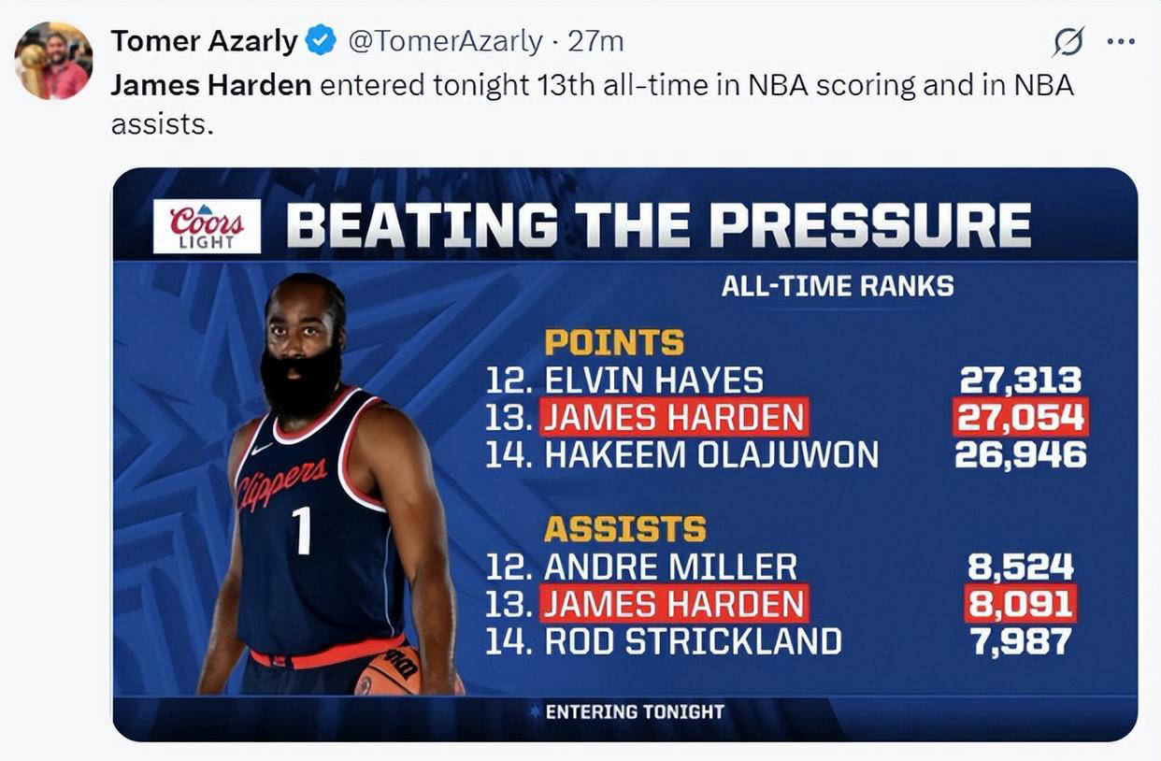Open the Tomer Azarly display name link
Image resolution: width=1161 pixels, height=761 pixels.
tap(204, 41)
